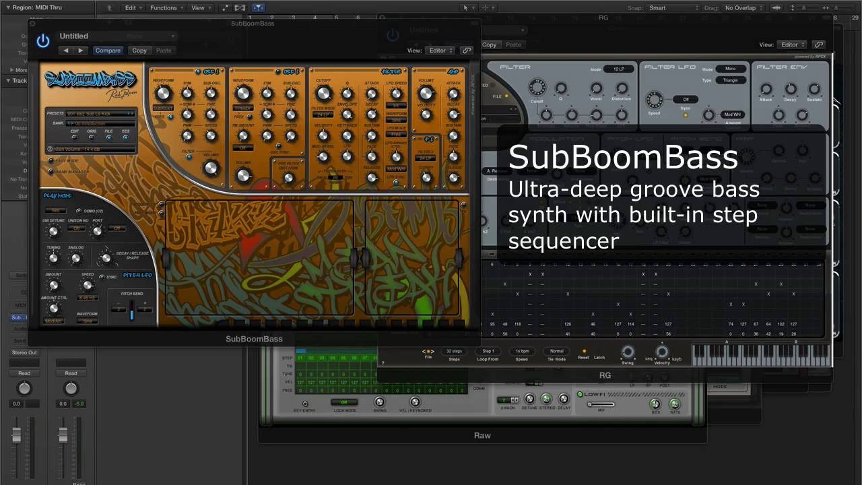
Task: Open the Edit menu in Logic toolbar
Action: click(133, 7)
